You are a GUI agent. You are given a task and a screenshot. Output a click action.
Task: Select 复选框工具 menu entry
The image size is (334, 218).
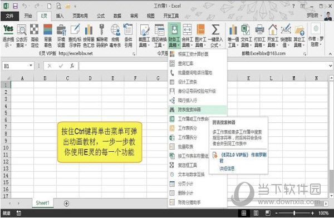coord(189,165)
